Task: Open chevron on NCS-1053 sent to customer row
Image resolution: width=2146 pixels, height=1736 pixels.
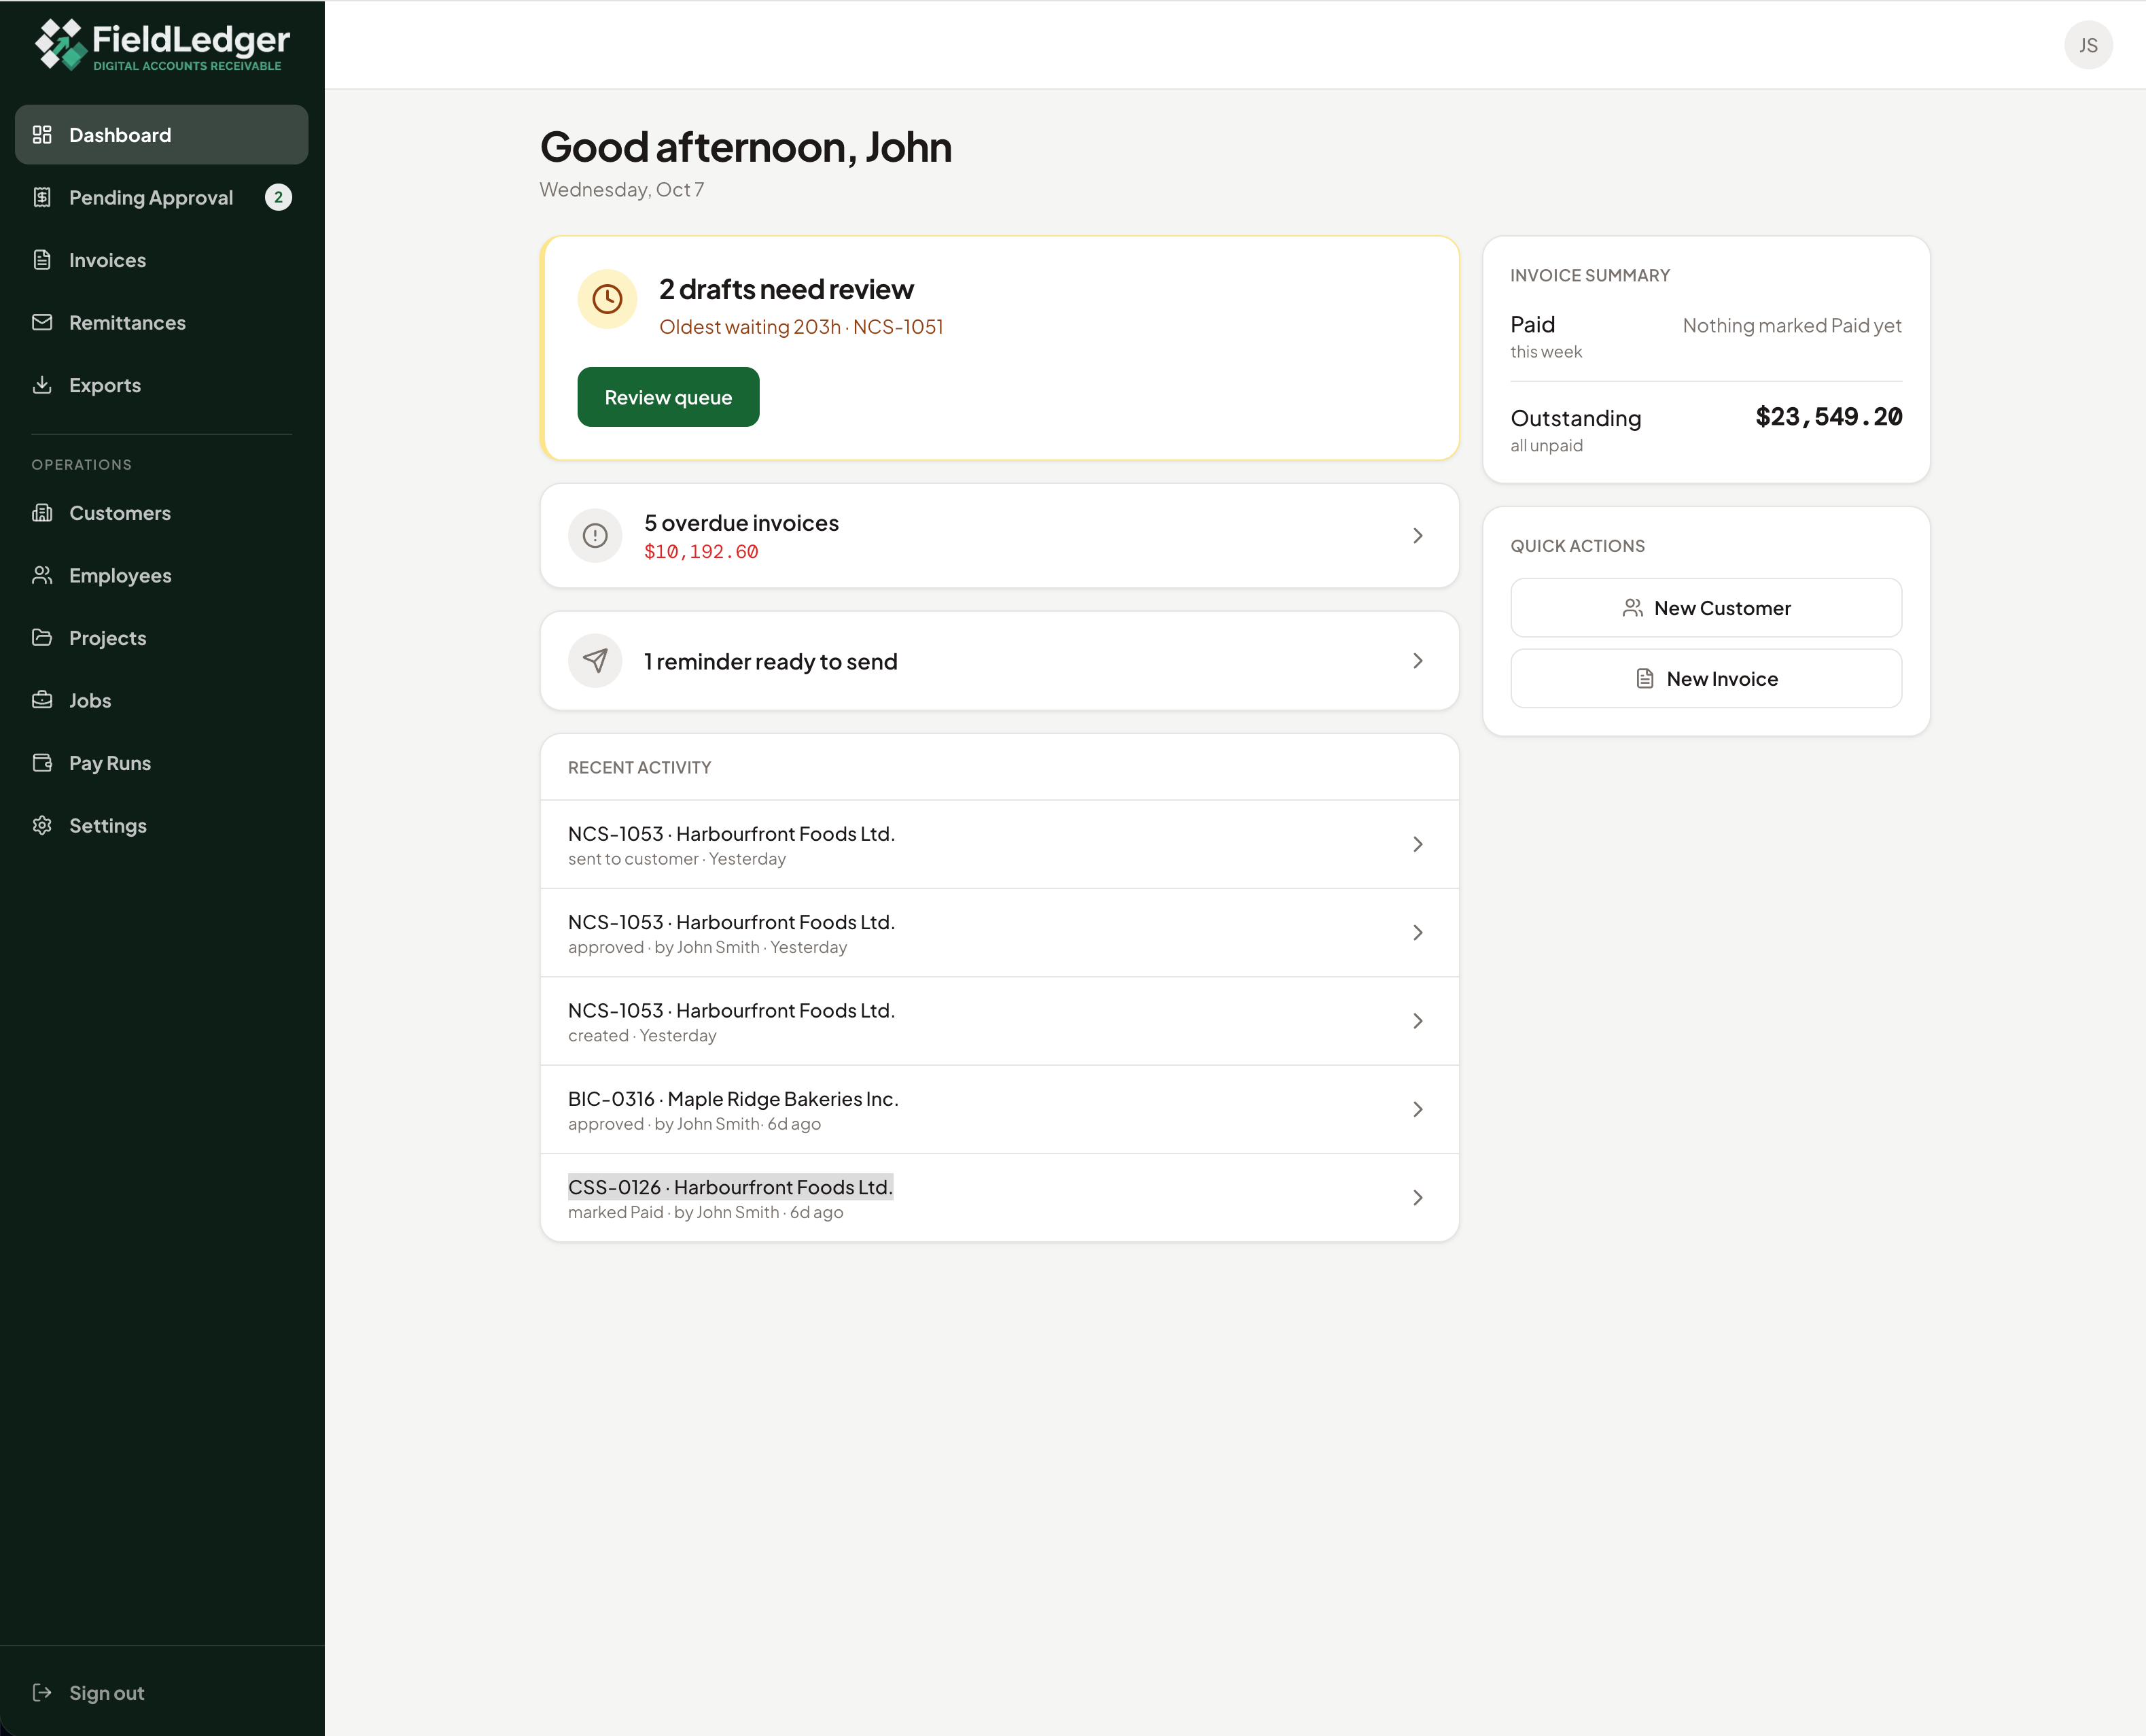Action: coord(1418,844)
